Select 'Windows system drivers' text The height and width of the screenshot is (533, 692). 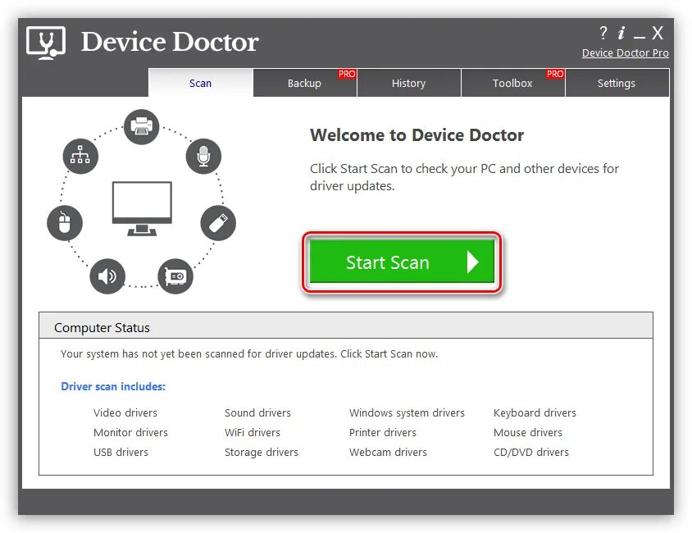point(407,412)
